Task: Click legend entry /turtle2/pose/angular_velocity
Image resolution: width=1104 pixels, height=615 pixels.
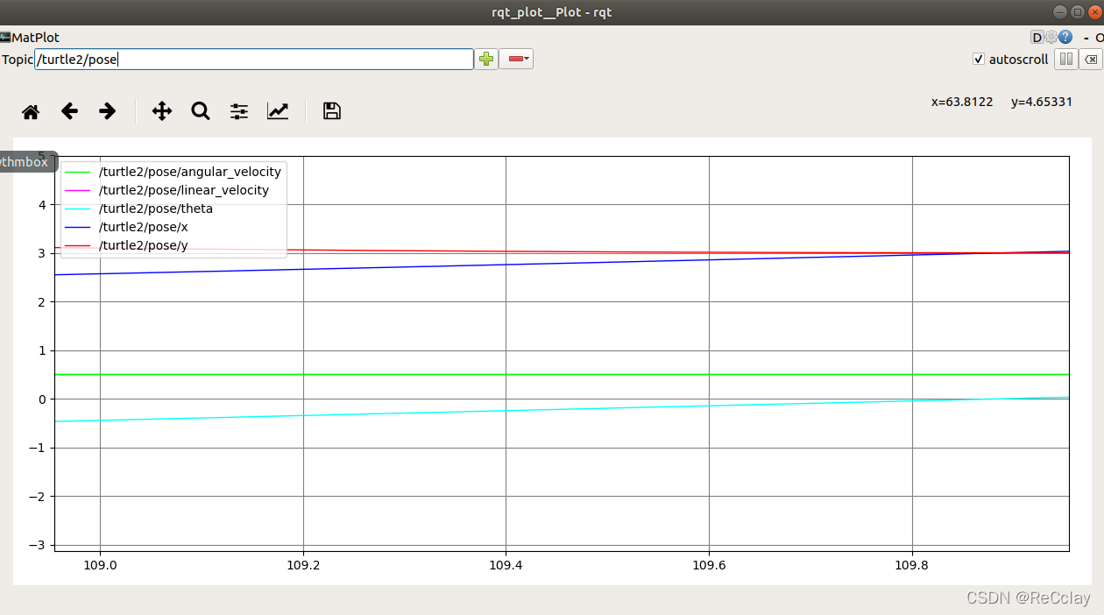Action: tap(190, 172)
